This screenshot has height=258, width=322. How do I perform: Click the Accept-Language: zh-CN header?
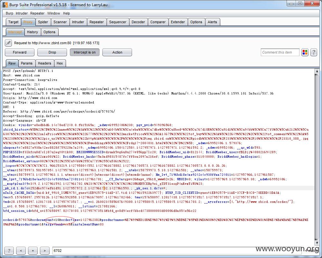(x=24, y=121)
